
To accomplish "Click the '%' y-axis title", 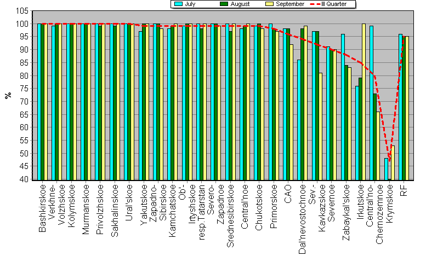I will point(8,95).
